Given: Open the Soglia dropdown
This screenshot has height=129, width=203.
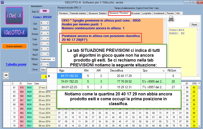Looking at the screenshot, I should (45, 49).
